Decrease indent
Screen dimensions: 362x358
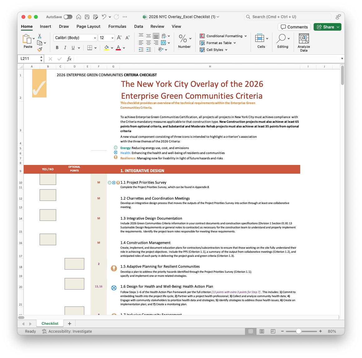click(x=141, y=49)
